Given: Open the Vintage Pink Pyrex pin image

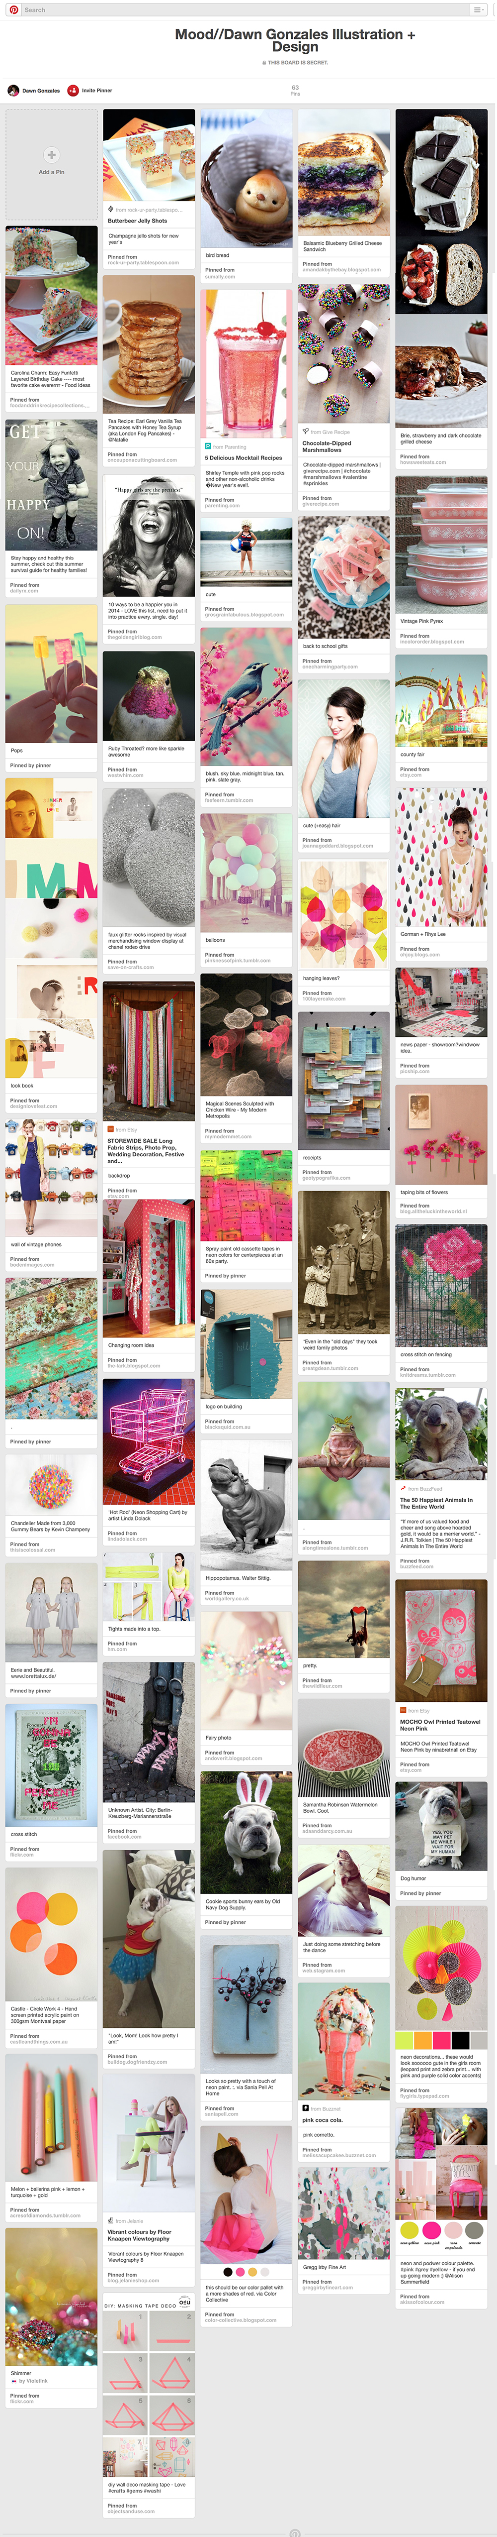Looking at the screenshot, I should [442, 545].
